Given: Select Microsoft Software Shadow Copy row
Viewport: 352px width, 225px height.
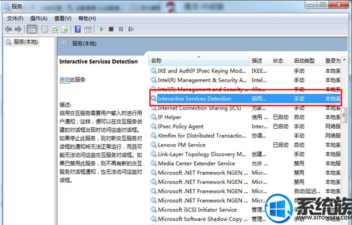Looking at the screenshot, I should pyautogui.click(x=245, y=219).
